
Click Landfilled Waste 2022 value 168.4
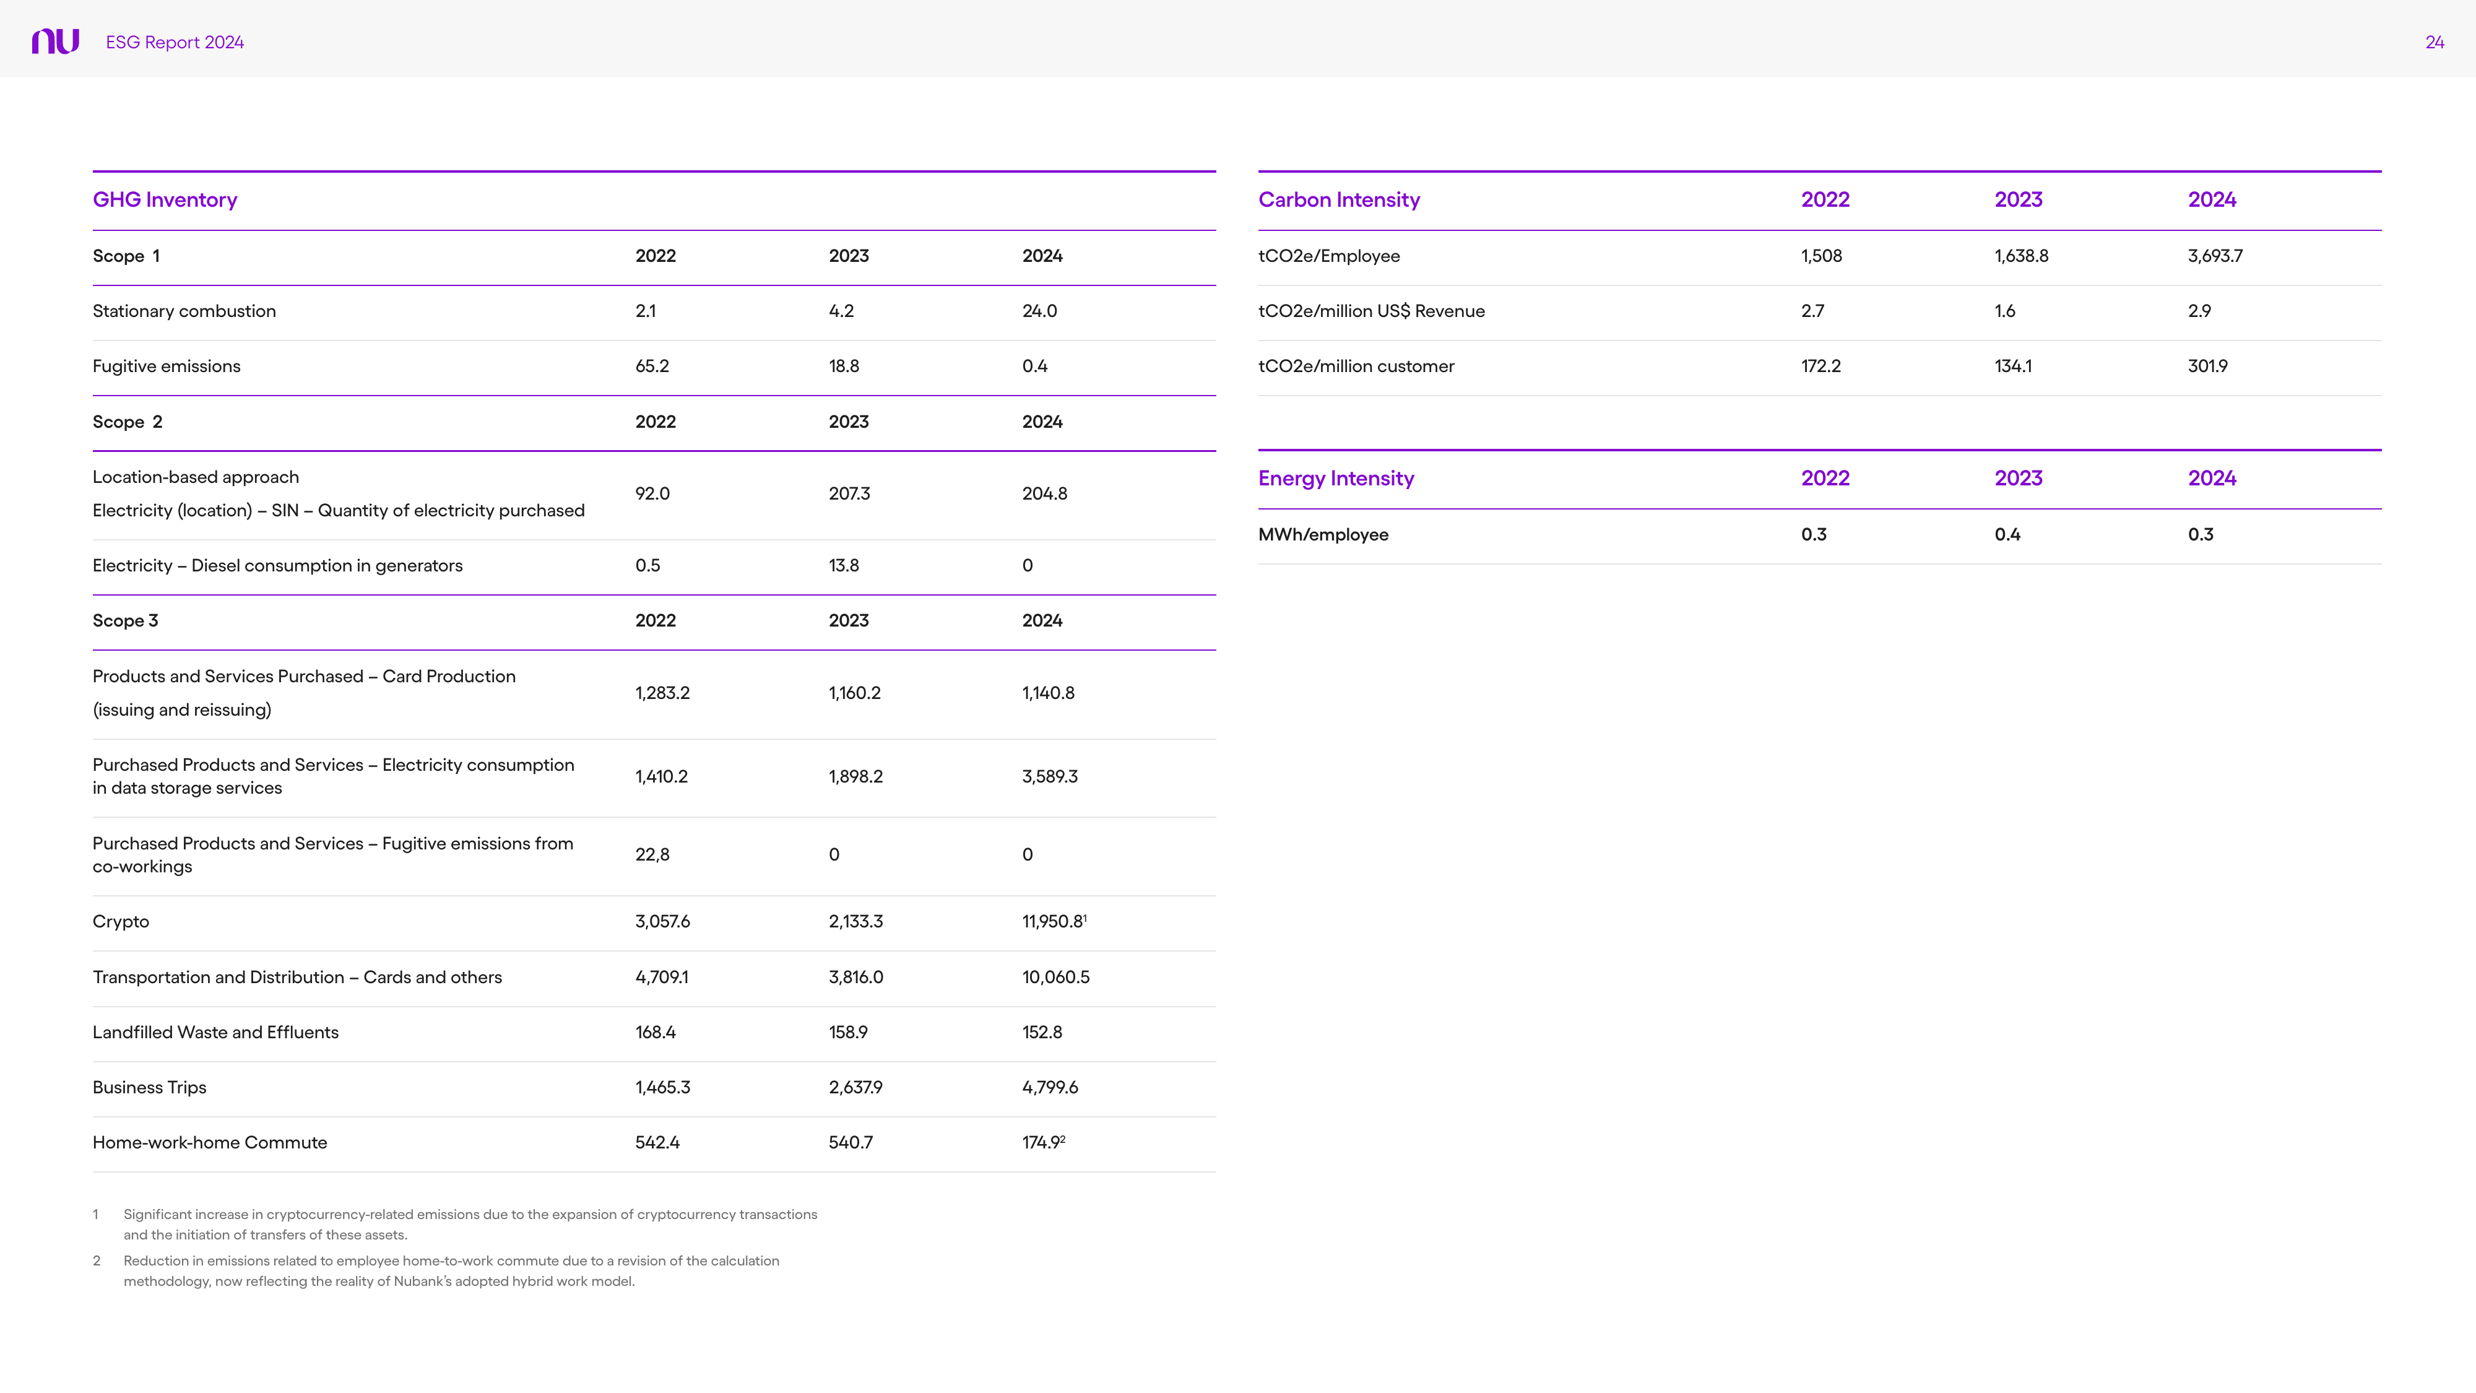point(656,1033)
